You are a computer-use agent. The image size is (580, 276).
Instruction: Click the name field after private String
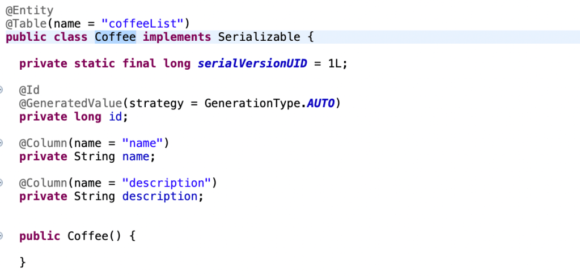click(135, 156)
